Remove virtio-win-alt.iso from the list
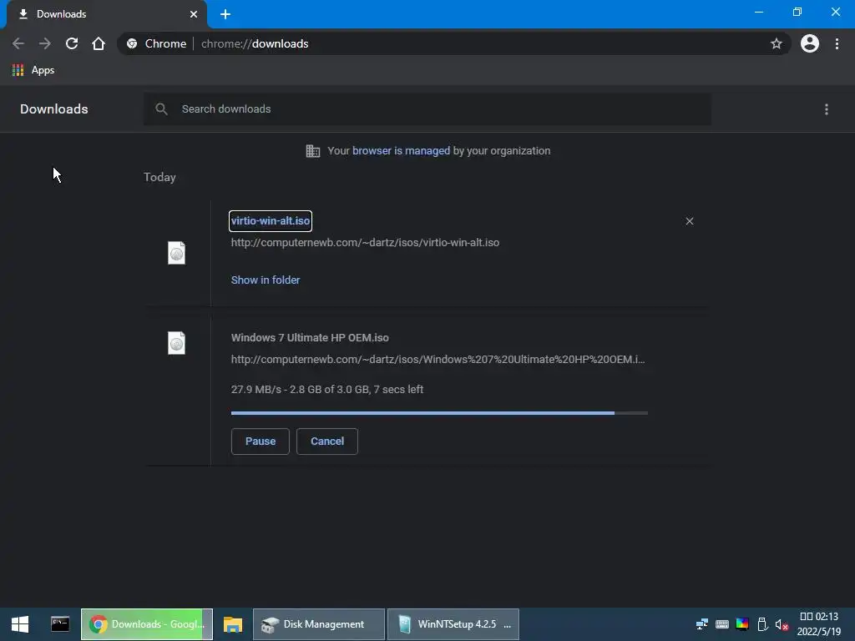The image size is (855, 641). tap(689, 220)
